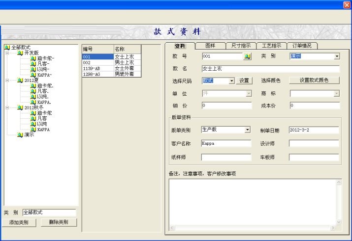Click the 男装外套 name cell
The width and height of the screenshot is (352, 241).
pos(128,74)
